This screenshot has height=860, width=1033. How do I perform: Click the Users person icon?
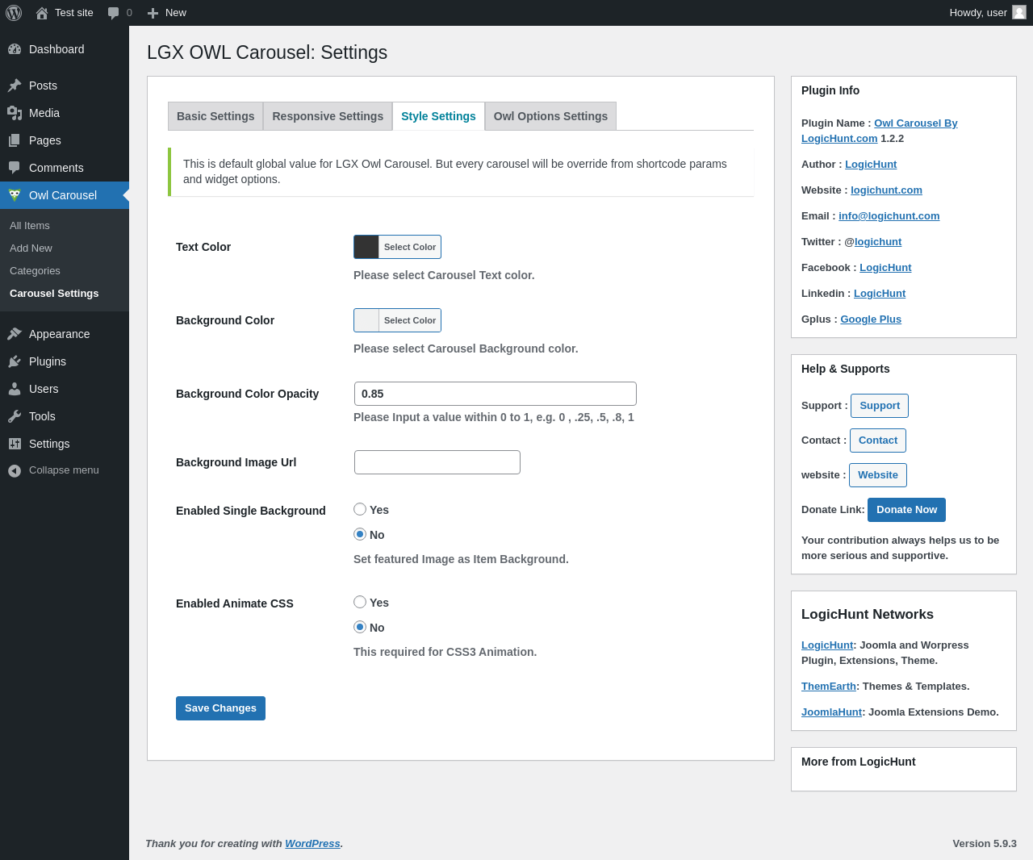[15, 389]
